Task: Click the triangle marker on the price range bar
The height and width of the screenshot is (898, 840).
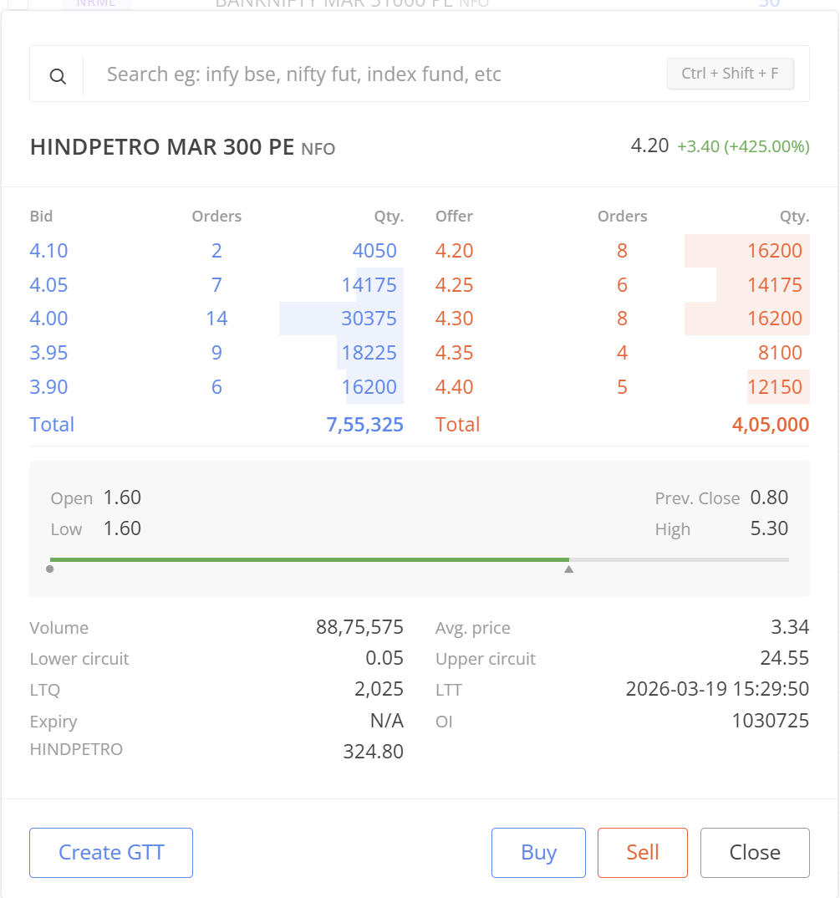Action: point(569,569)
